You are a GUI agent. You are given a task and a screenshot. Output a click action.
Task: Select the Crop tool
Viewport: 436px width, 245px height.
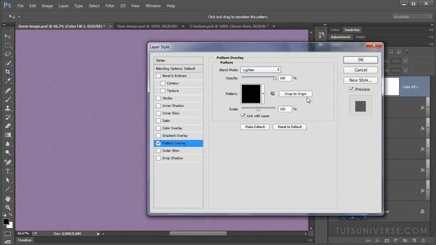[7, 72]
